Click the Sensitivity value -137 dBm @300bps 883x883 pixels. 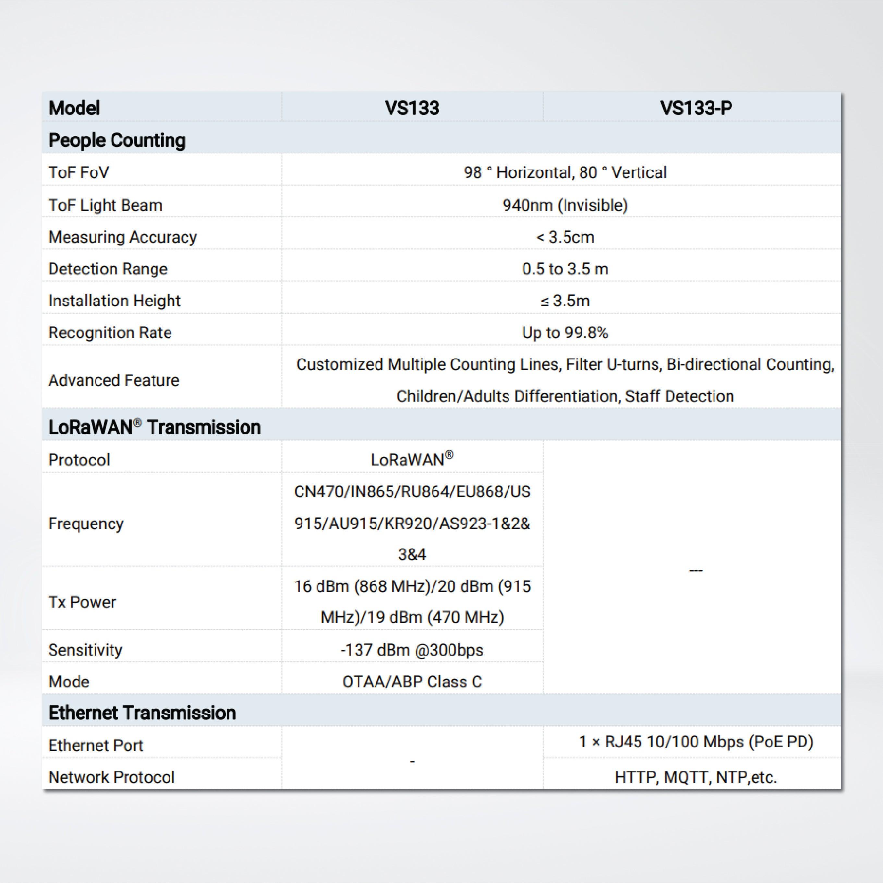click(x=412, y=649)
